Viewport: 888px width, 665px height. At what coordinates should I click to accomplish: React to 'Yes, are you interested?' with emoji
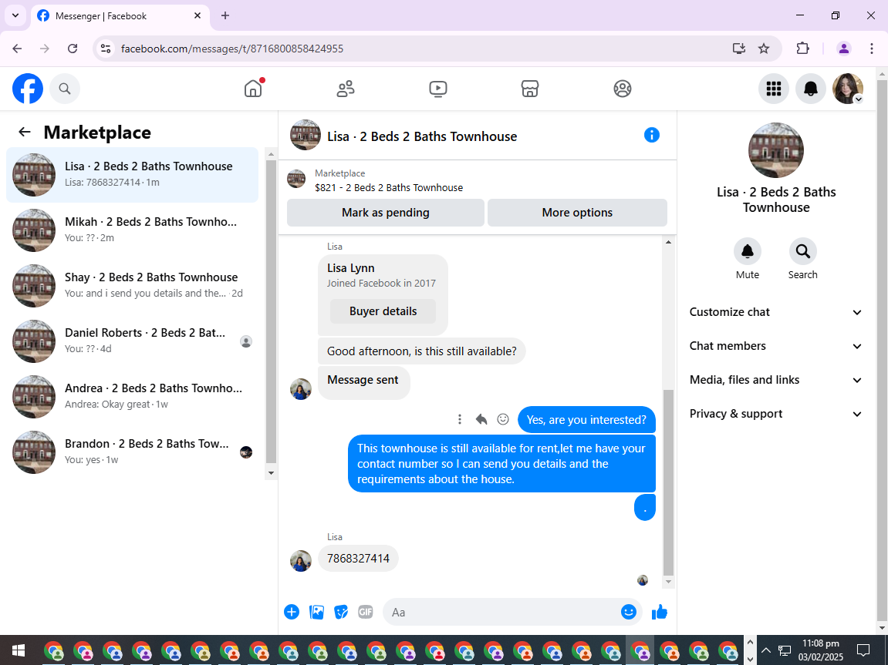click(503, 419)
